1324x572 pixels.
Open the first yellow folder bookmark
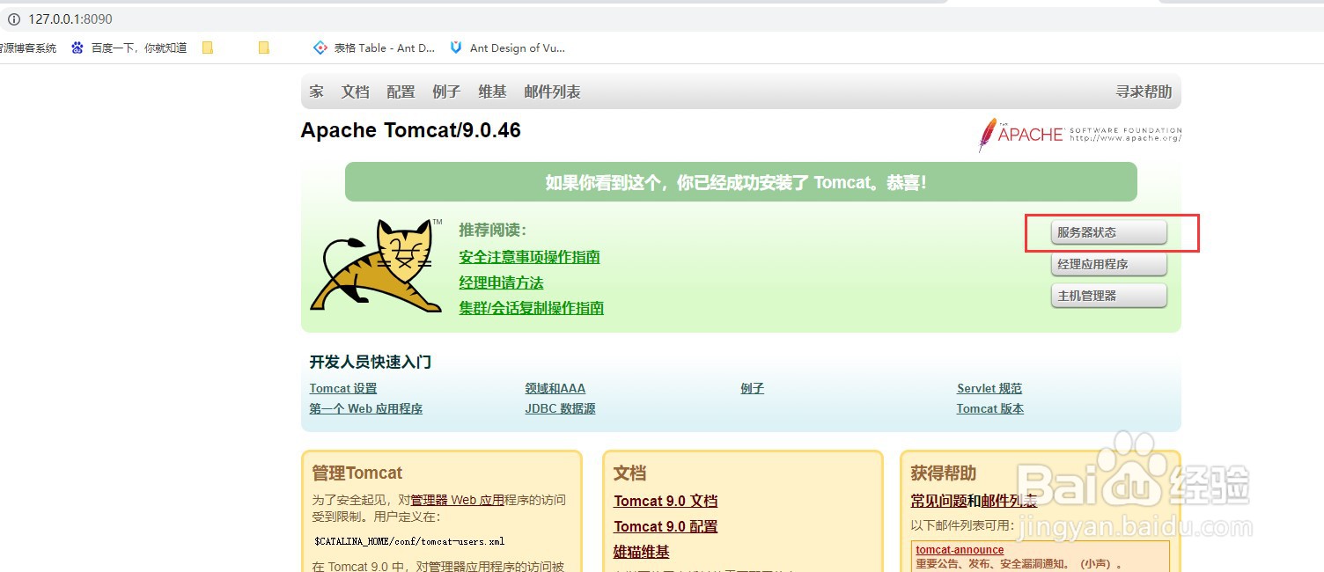coord(208,48)
